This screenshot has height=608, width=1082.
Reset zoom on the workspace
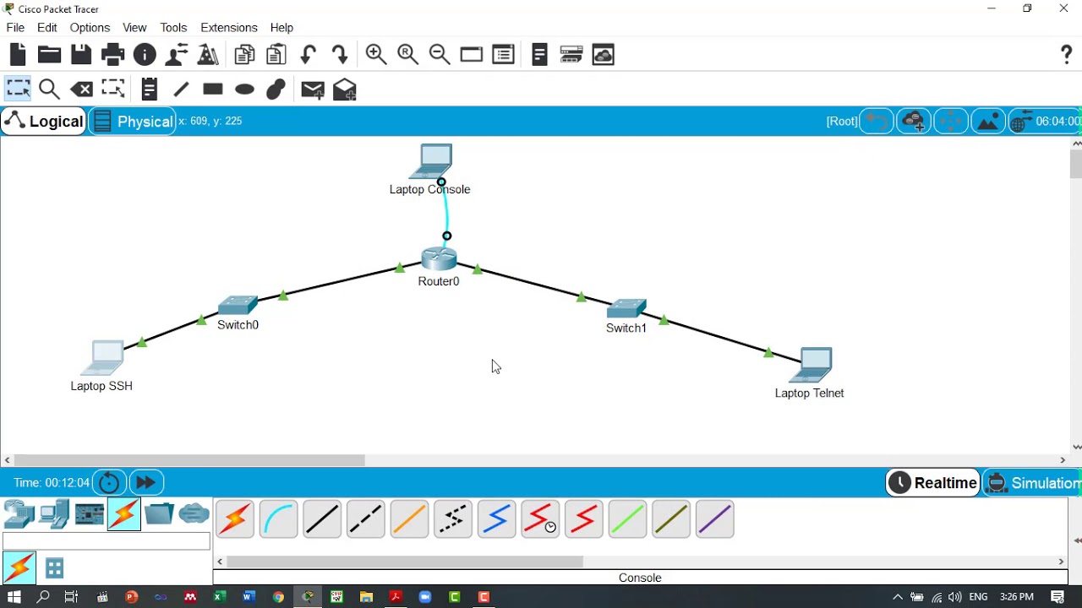pos(408,55)
